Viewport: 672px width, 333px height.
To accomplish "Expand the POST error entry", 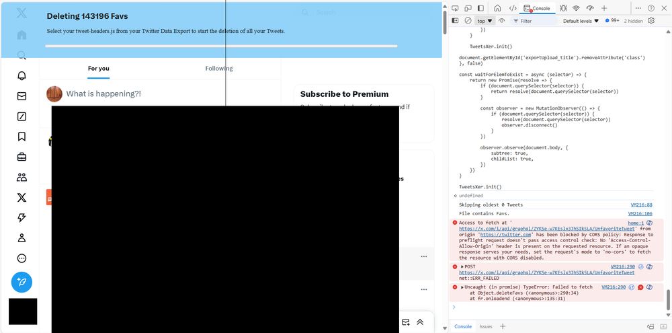I will [462, 266].
